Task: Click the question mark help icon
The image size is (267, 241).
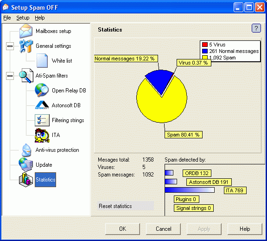Action: pos(256,28)
